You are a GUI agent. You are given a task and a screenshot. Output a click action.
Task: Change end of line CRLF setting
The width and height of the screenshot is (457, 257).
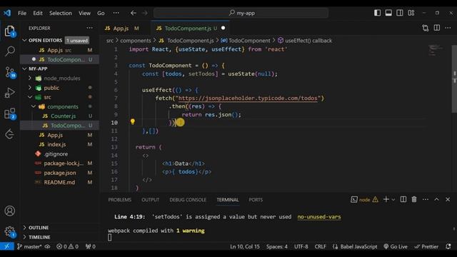click(321, 246)
